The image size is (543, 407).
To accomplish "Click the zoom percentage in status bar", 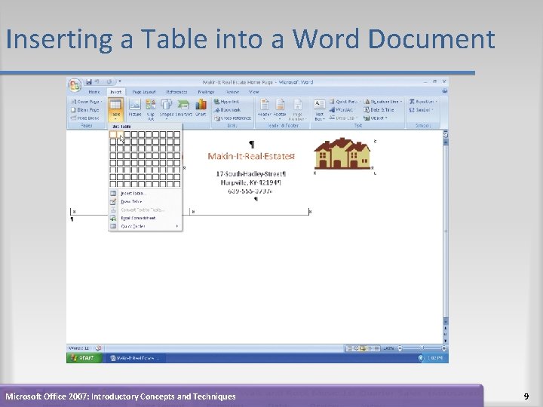I will [x=388, y=348].
